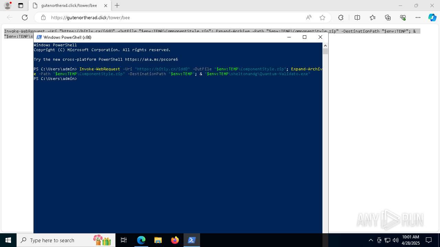Click the 'Invoke-WebRequest' command in PowerShell
This screenshot has width=440, height=247.
(x=100, y=69)
